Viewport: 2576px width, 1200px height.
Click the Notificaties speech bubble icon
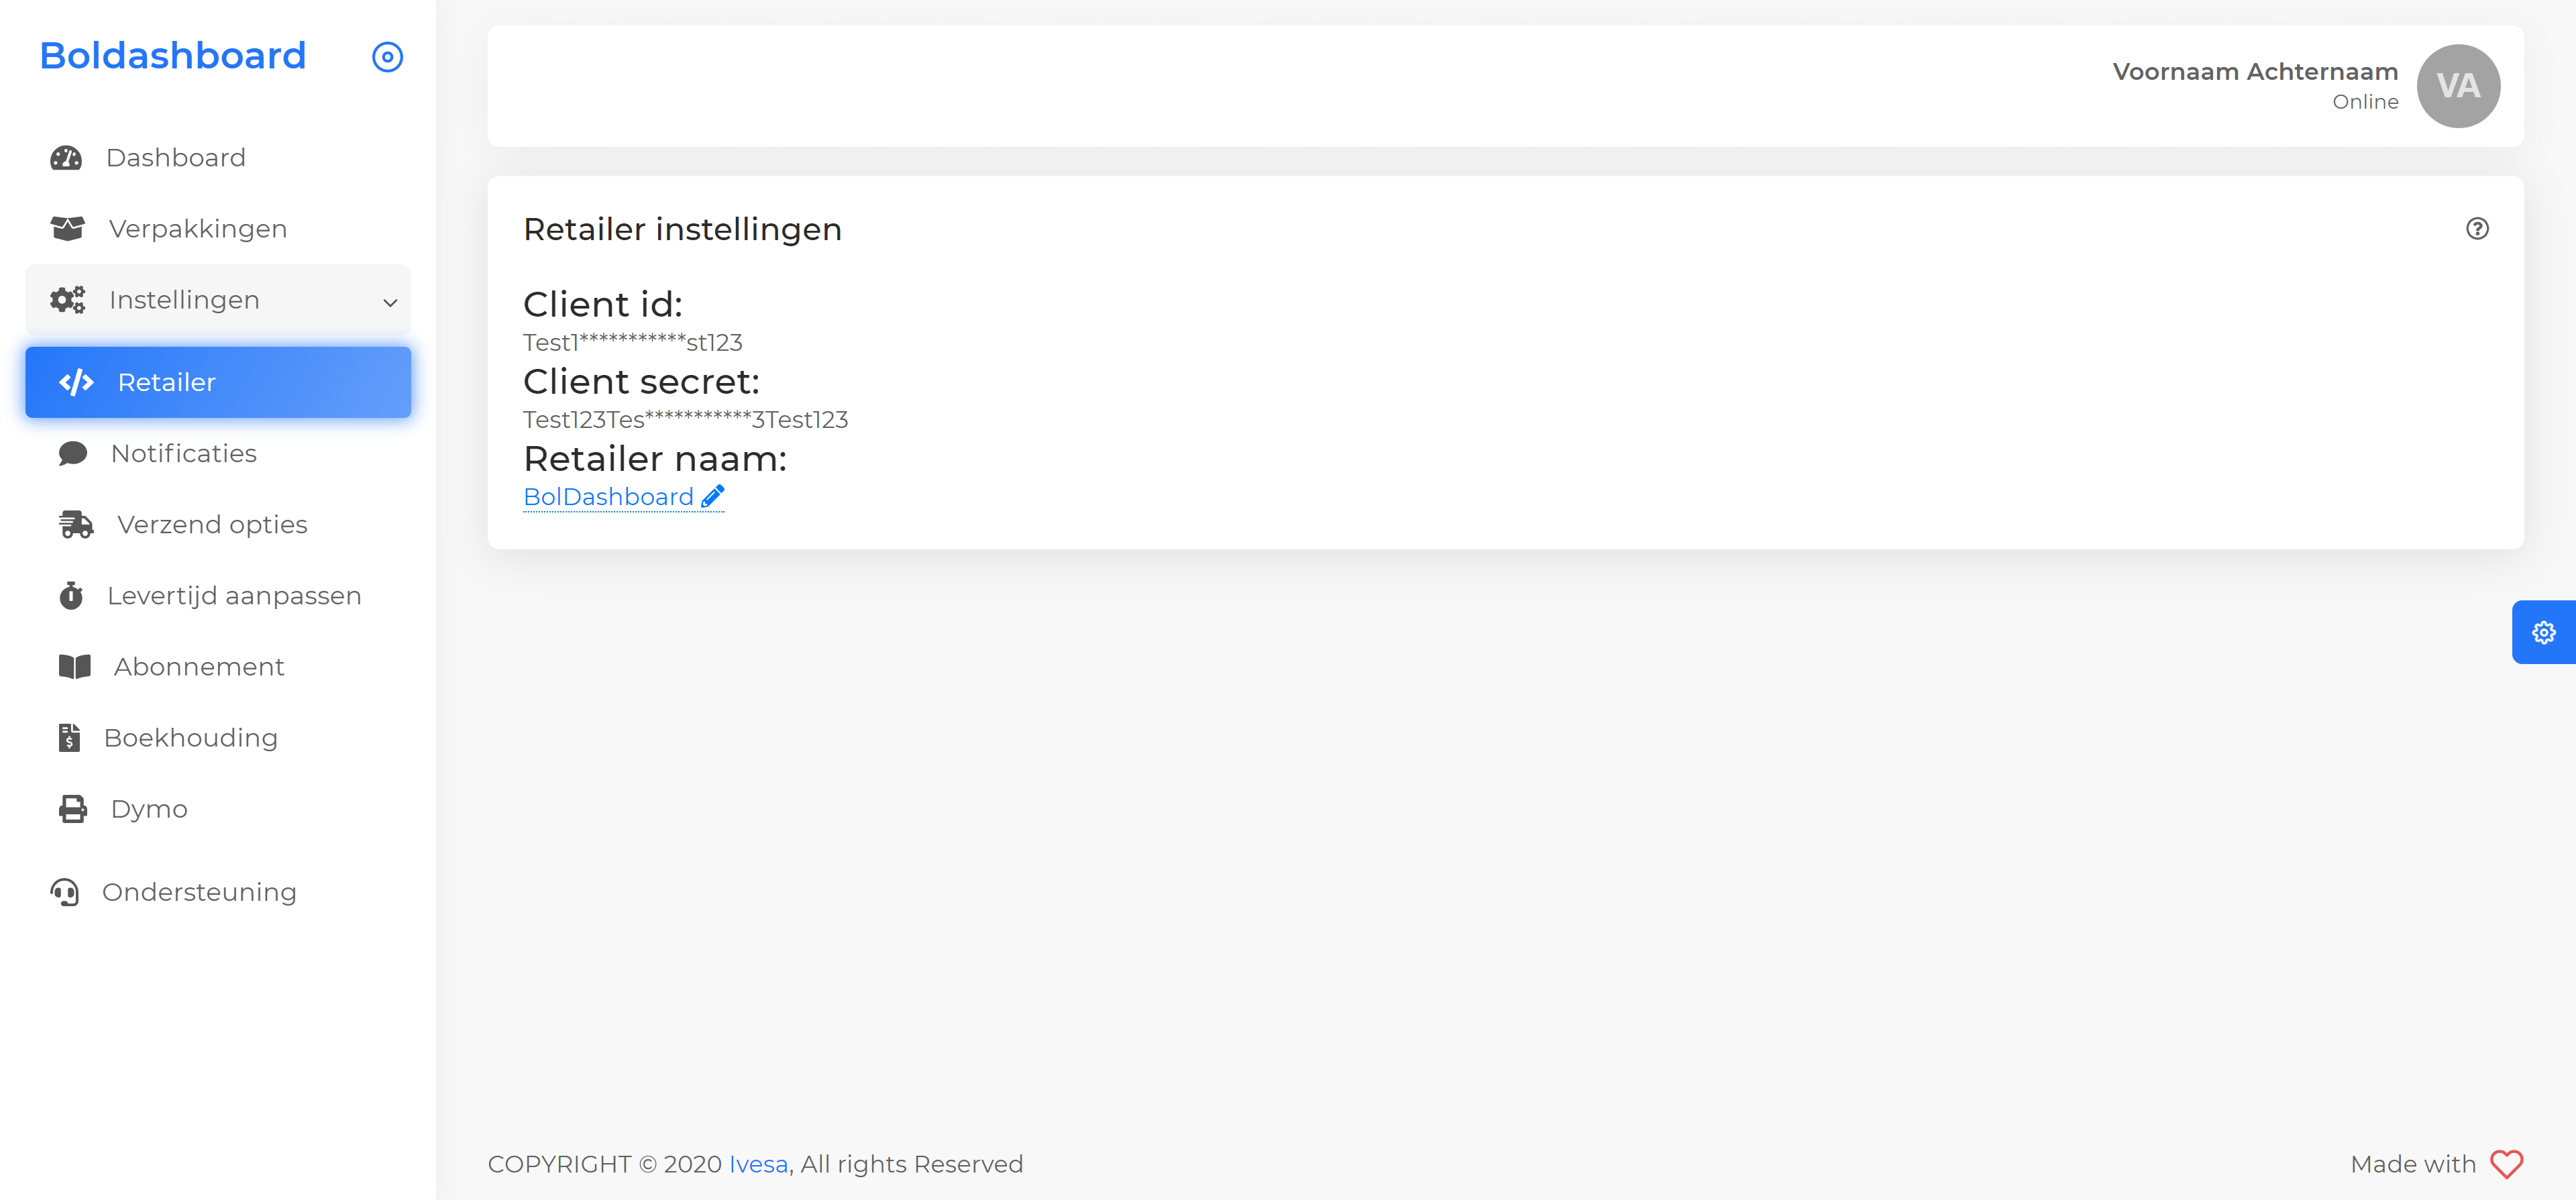pyautogui.click(x=72, y=454)
